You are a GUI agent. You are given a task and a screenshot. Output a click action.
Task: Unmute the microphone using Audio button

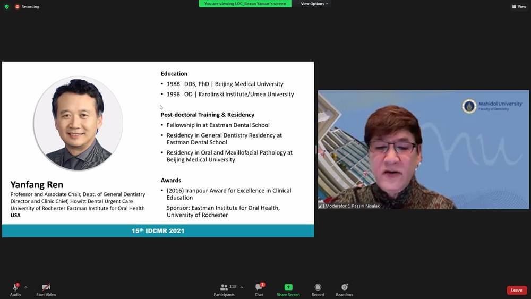[15, 290]
